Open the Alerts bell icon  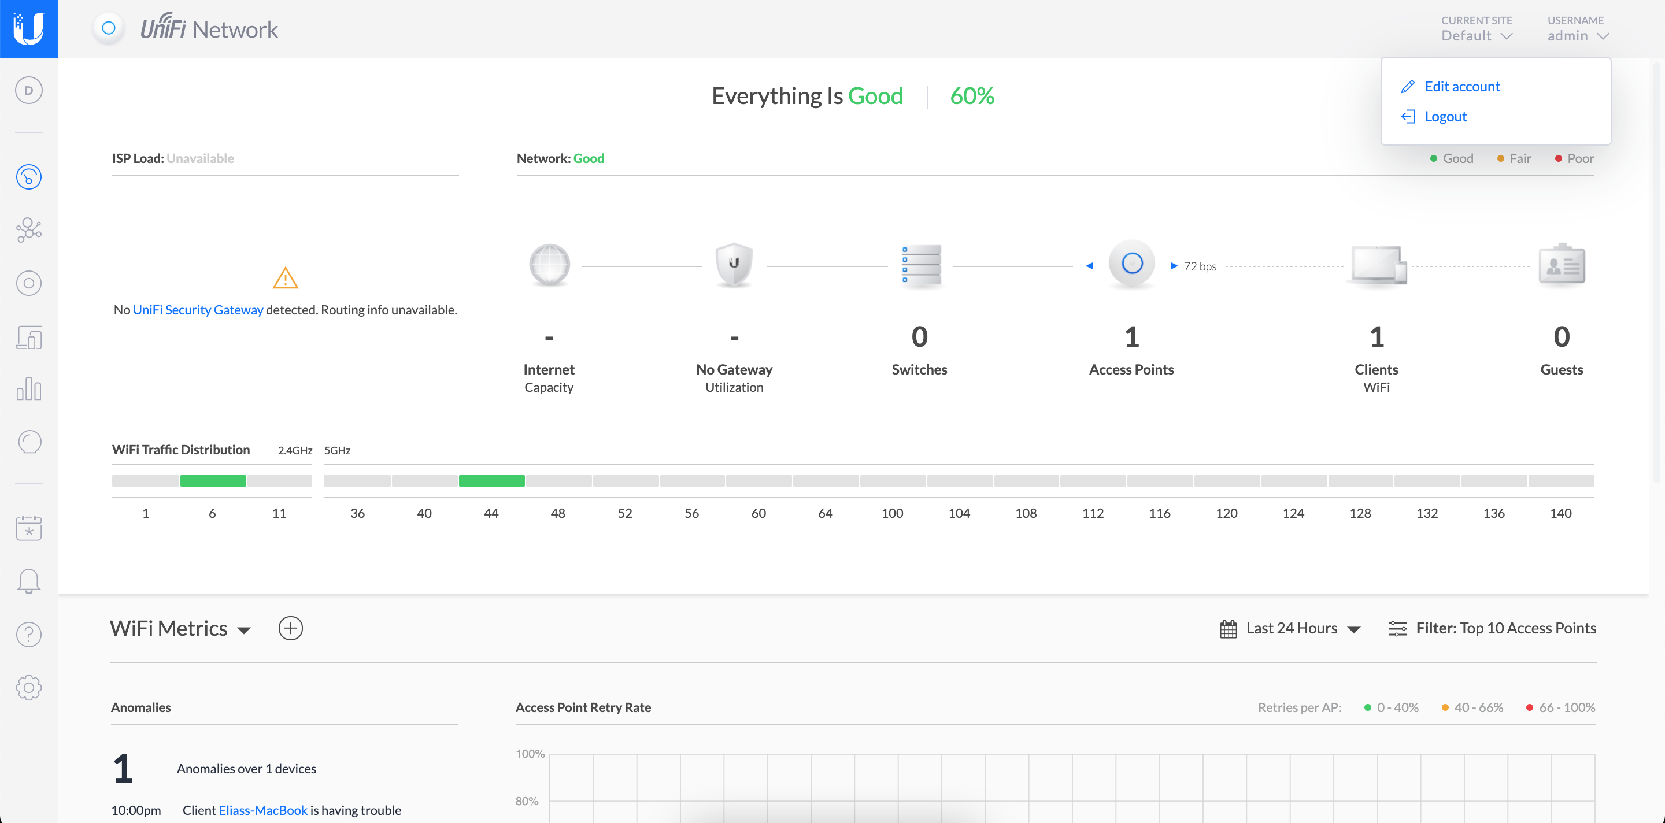pos(28,581)
